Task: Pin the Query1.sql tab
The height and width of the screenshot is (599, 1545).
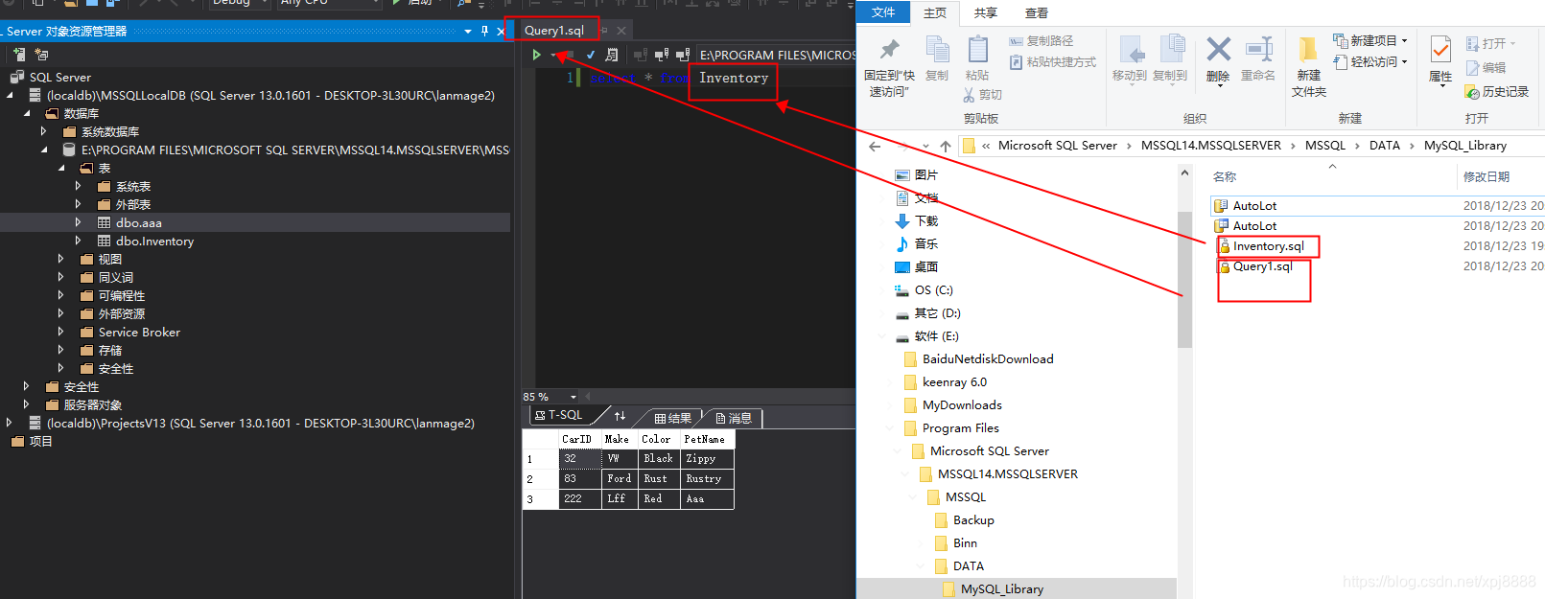Action: 602,31
